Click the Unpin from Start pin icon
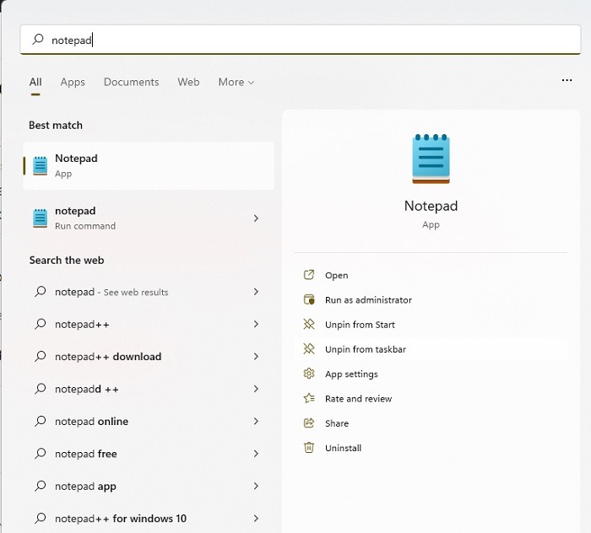 pos(309,324)
